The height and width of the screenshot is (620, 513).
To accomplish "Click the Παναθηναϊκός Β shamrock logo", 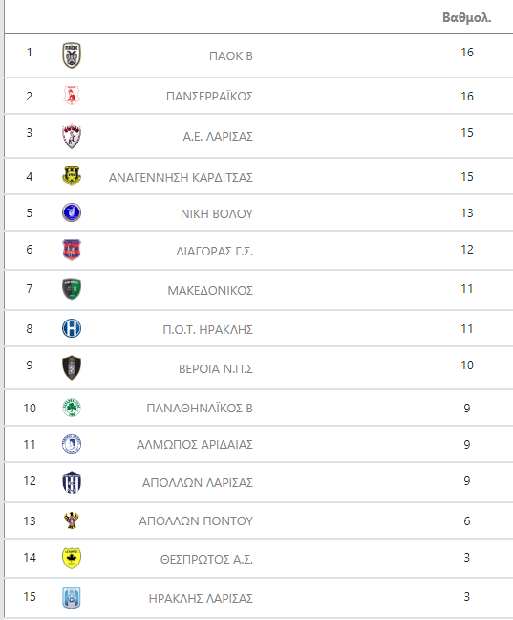I will (72, 408).
